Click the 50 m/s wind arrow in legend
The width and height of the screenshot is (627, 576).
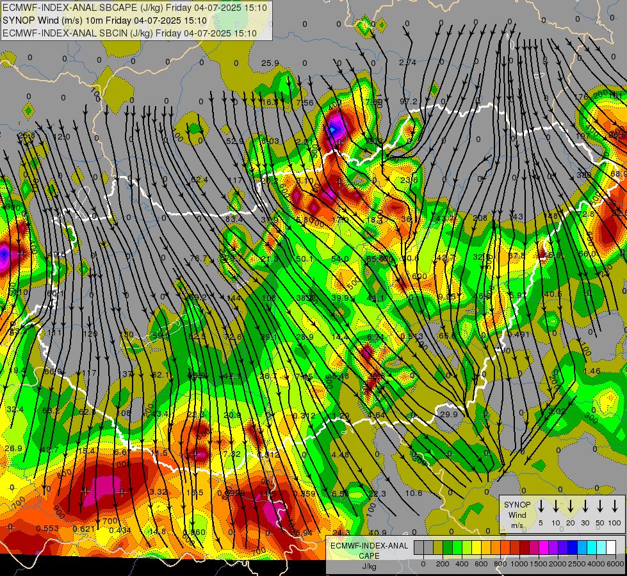coord(600,506)
